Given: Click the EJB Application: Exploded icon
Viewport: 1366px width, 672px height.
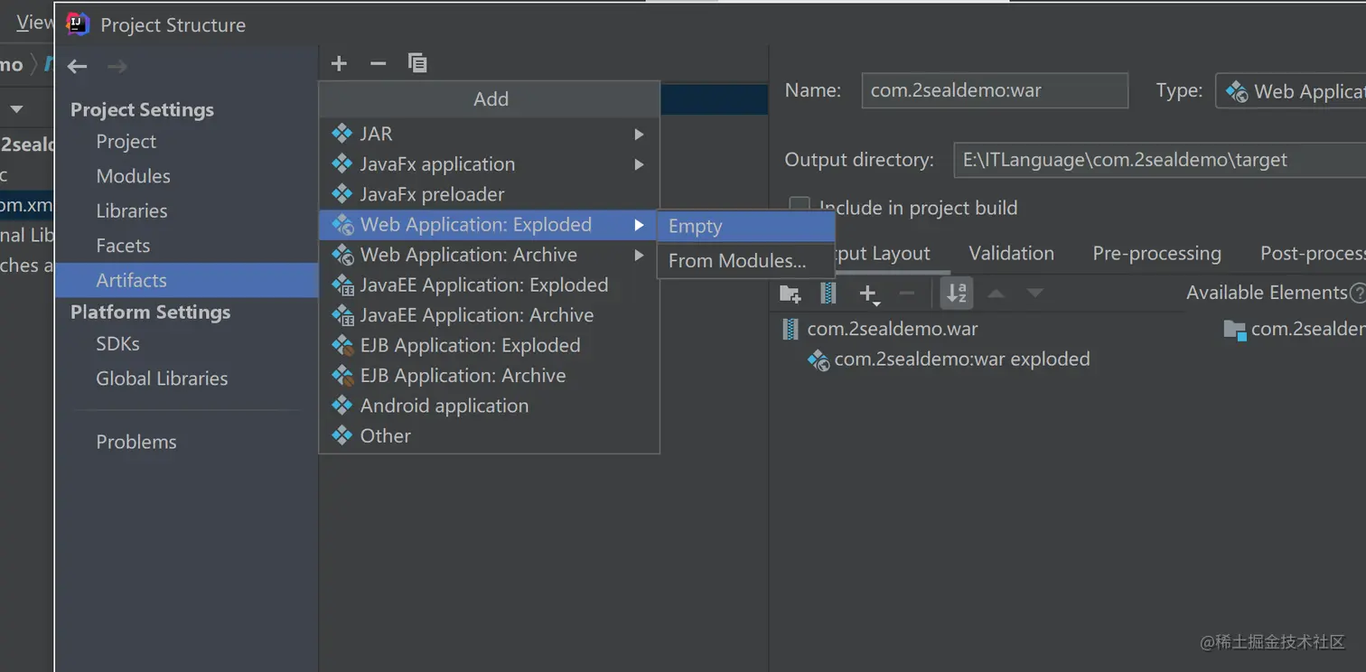Looking at the screenshot, I should tap(342, 345).
